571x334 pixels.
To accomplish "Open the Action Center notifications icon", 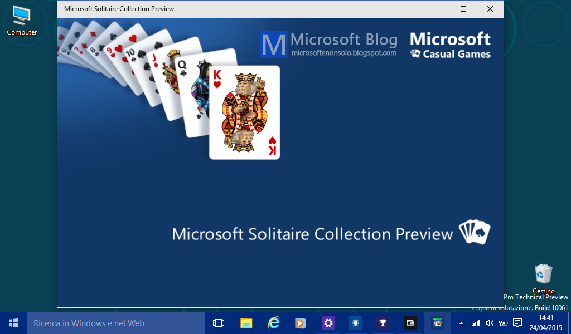I will tap(517, 323).
